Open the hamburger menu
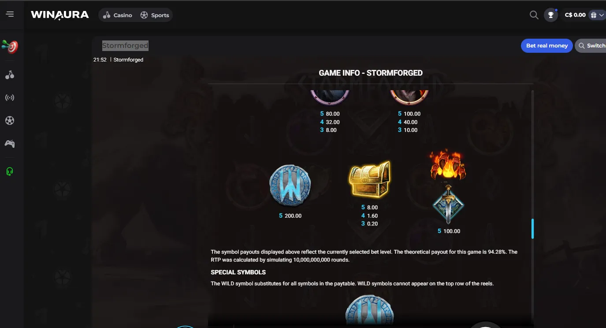 pyautogui.click(x=10, y=15)
